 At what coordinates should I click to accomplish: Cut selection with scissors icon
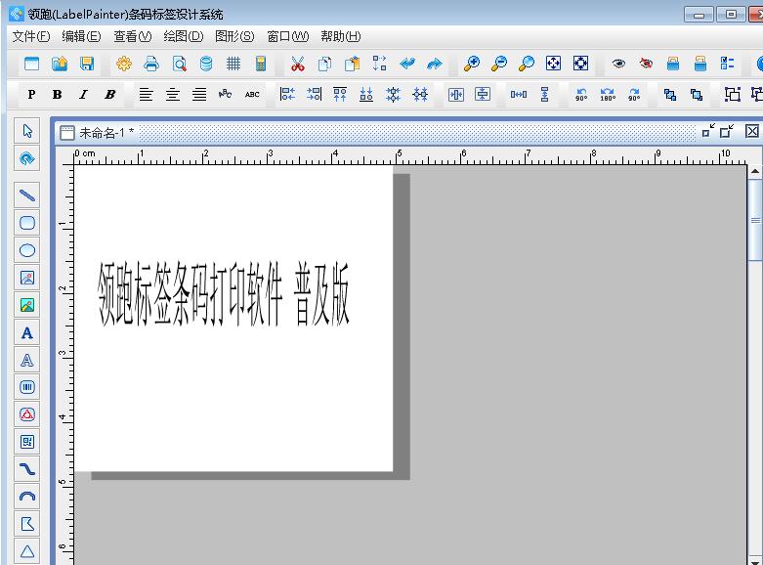pyautogui.click(x=297, y=64)
